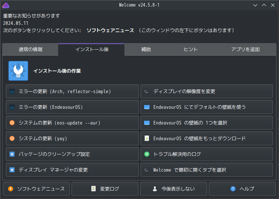Click the green search icon beside トラブル解決用のログ

tap(146, 154)
